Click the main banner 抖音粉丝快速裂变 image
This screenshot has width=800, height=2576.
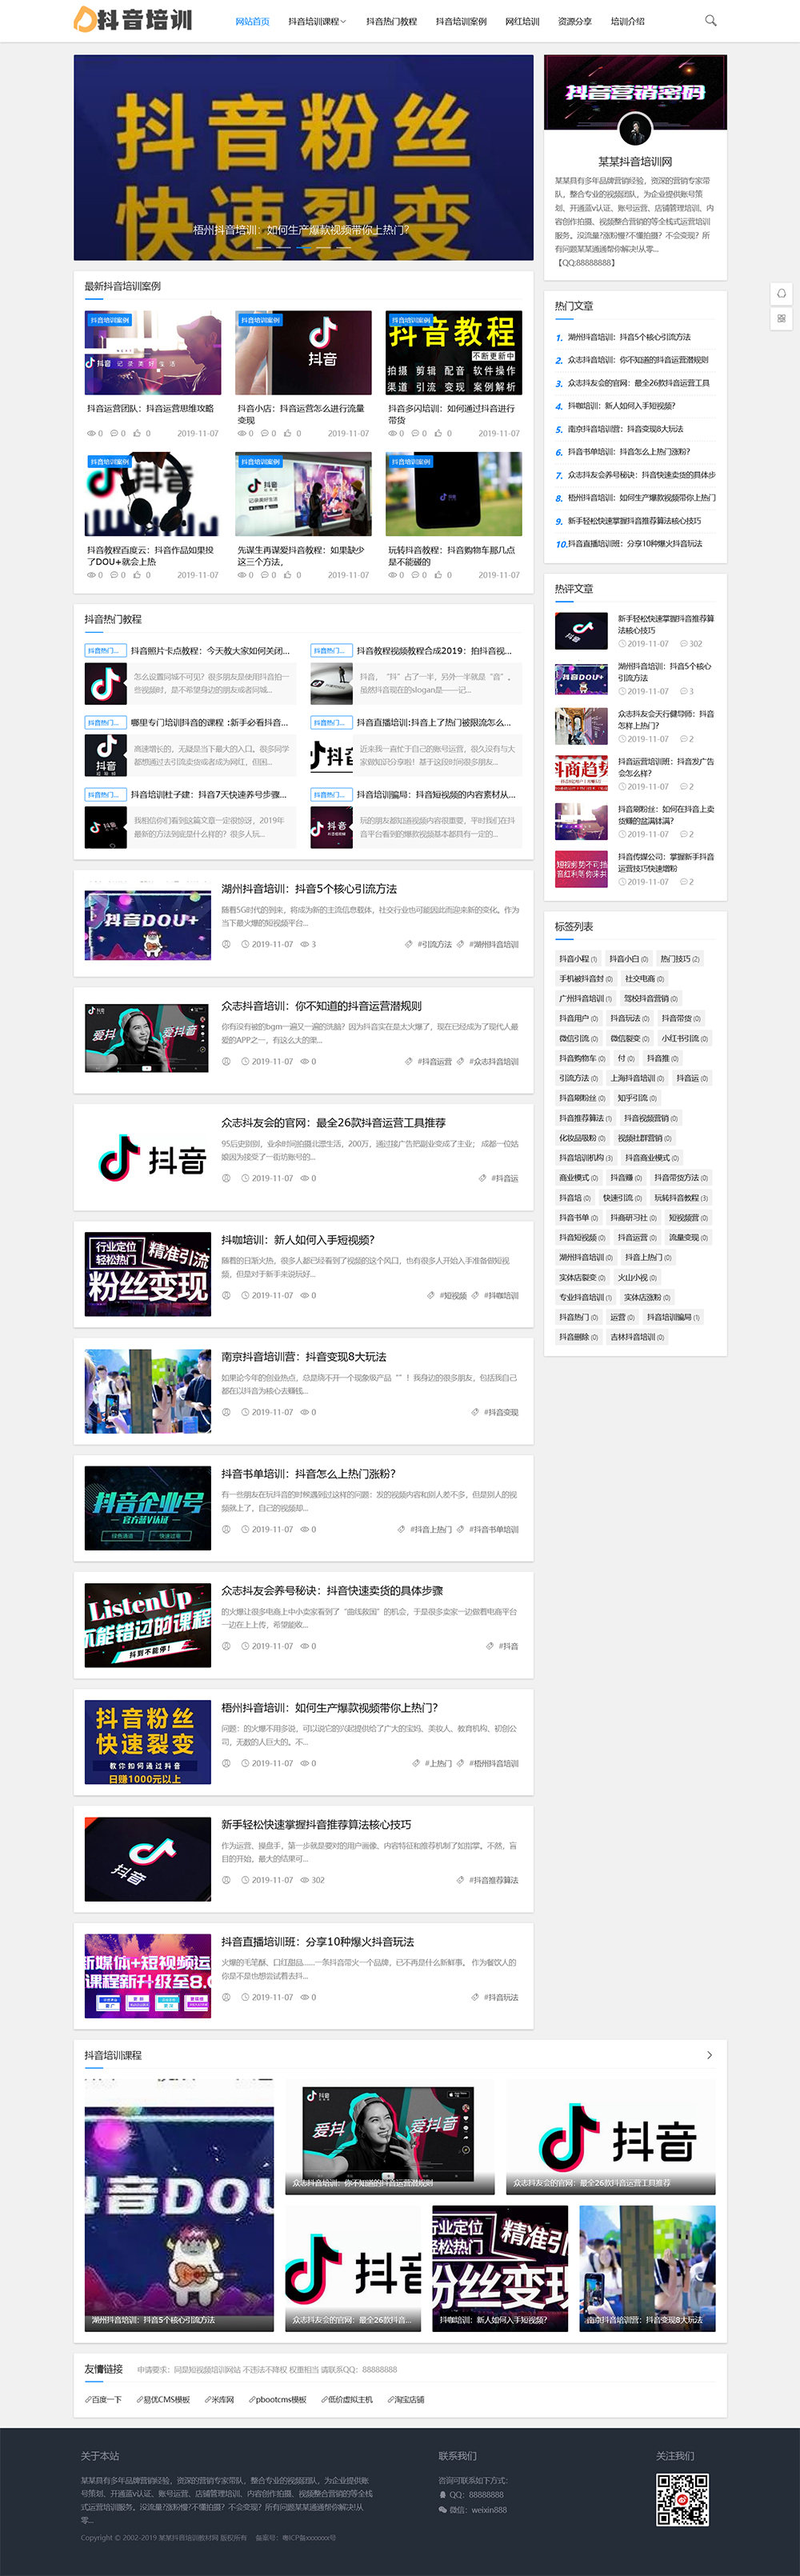(x=304, y=158)
